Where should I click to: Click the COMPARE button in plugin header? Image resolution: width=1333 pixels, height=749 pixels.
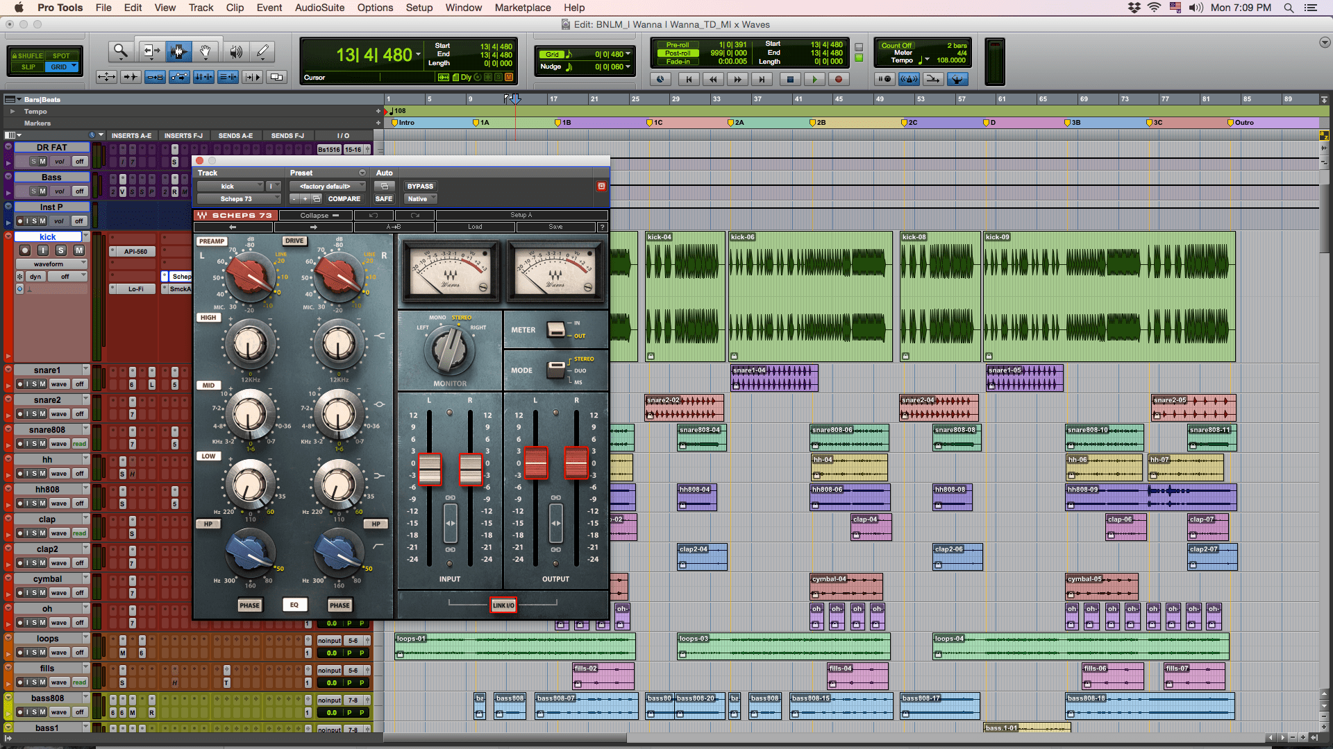click(344, 199)
